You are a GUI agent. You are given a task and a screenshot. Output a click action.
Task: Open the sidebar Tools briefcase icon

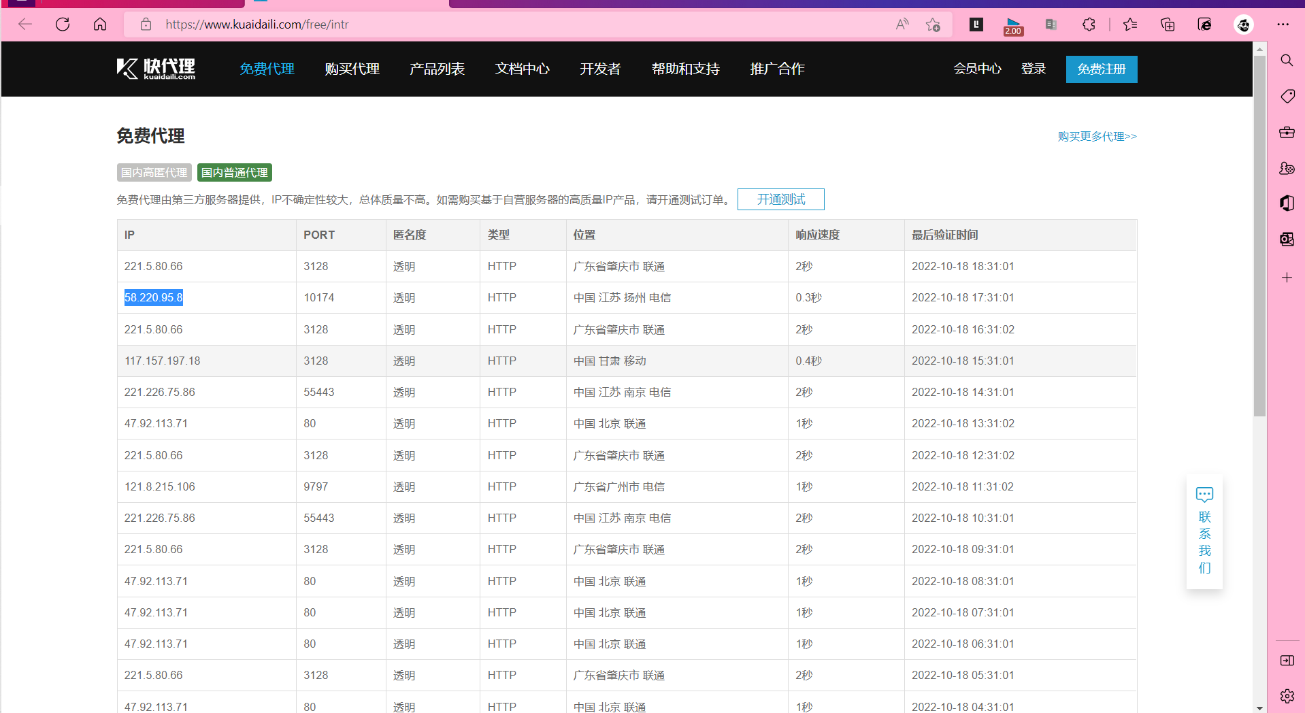pyautogui.click(x=1287, y=132)
